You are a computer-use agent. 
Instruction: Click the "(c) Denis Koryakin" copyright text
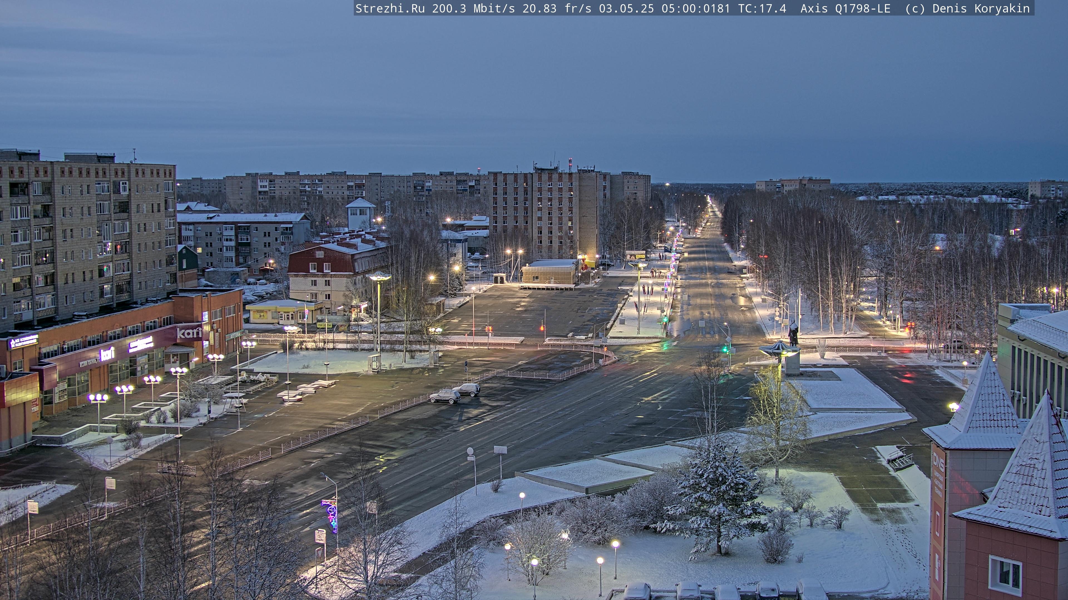(968, 9)
